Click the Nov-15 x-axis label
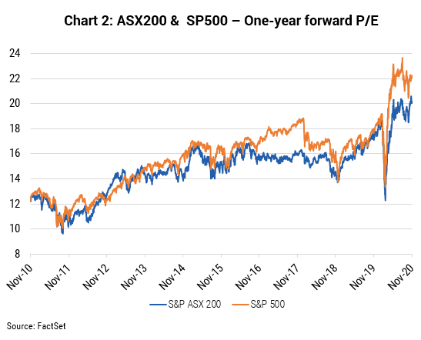The height and width of the screenshot is (340, 421). point(209,276)
